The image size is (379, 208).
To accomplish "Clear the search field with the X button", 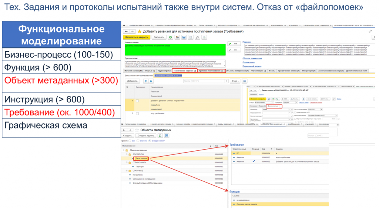I will (227, 81).
